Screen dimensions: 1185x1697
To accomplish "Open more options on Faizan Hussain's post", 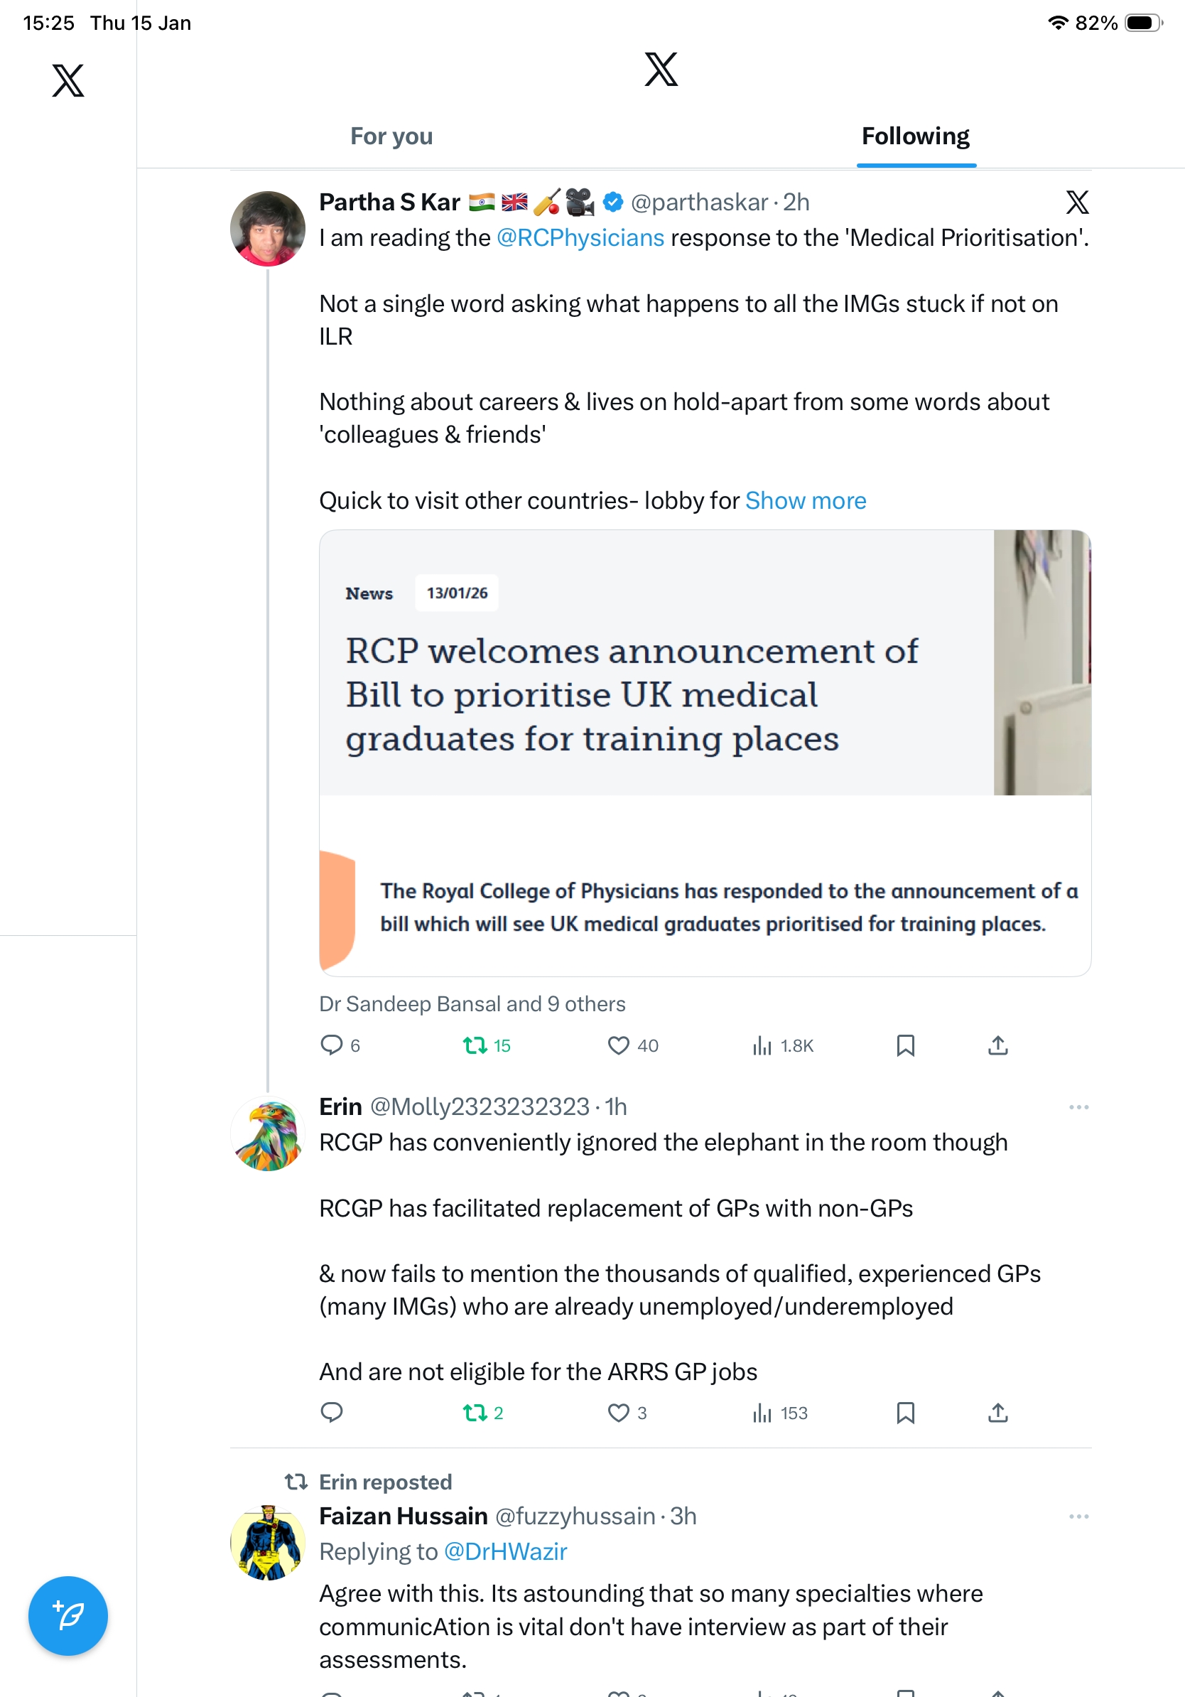I will click(1078, 1516).
